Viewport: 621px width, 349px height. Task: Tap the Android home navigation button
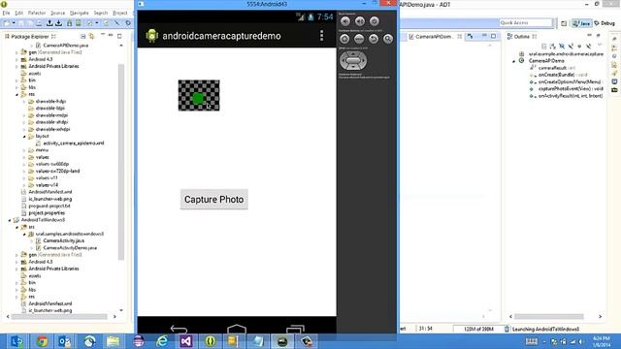click(237, 329)
